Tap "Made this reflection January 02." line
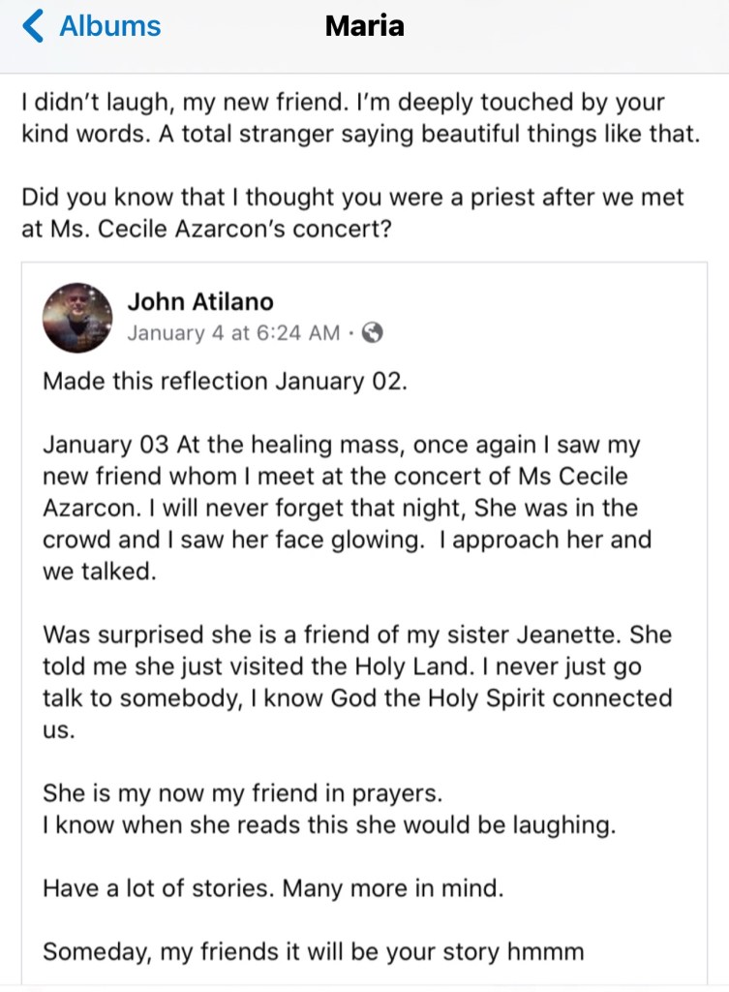This screenshot has width=729, height=992. point(225,381)
